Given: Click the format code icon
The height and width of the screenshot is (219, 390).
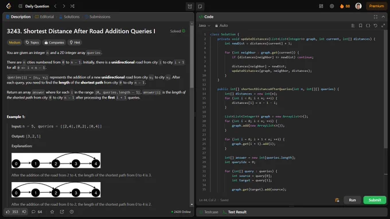Looking at the screenshot, I should [x=353, y=26].
